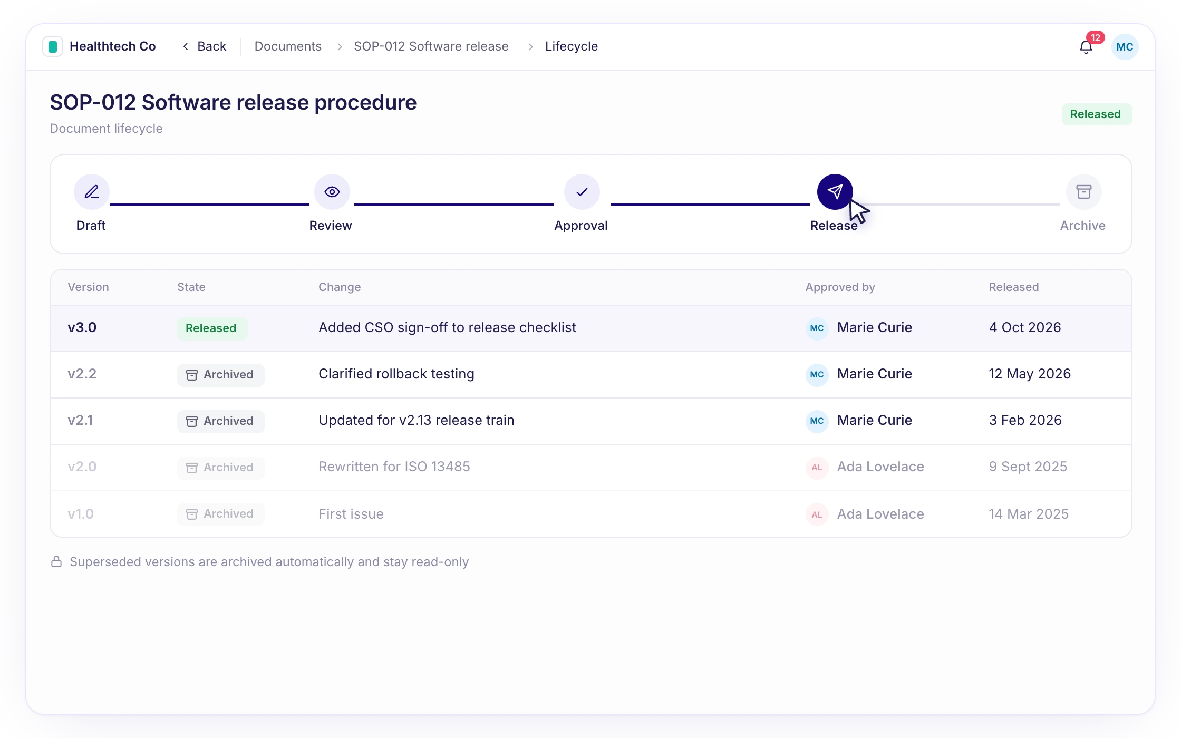Click the Lifecycle breadcrumb
Screen dimensions: 1181x738
(x=572, y=46)
